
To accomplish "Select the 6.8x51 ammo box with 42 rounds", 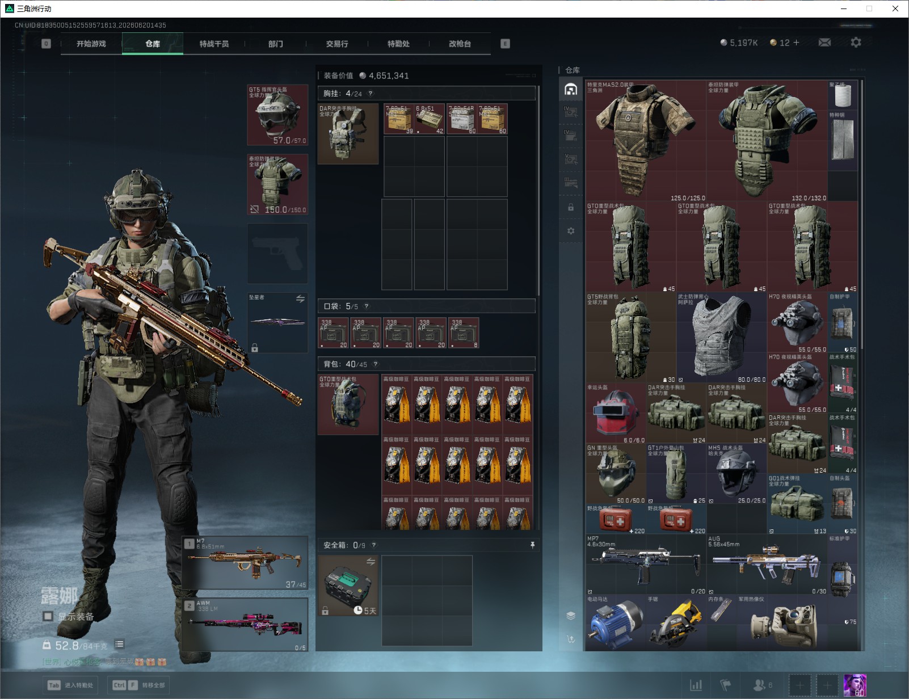I will pyautogui.click(x=430, y=119).
